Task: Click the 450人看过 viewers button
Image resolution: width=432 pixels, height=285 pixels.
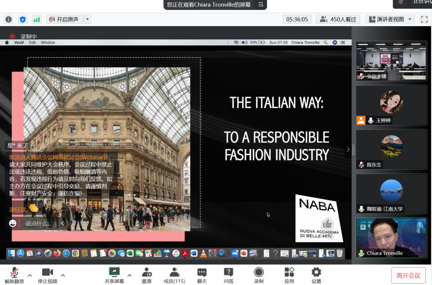Action: 338,19
